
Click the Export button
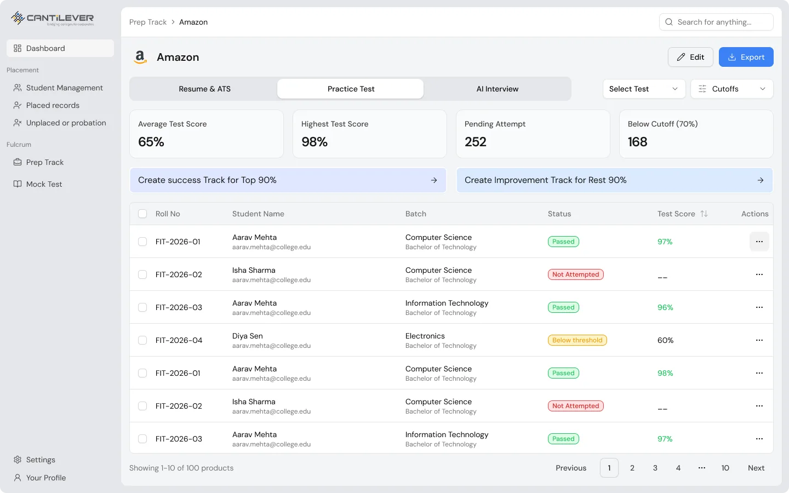[746, 57]
